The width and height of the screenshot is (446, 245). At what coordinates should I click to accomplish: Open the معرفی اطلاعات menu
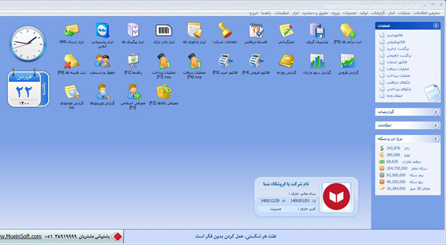(x=426, y=13)
